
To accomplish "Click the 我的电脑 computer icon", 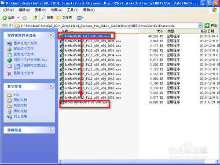I will pyautogui.click(x=10, y=111).
